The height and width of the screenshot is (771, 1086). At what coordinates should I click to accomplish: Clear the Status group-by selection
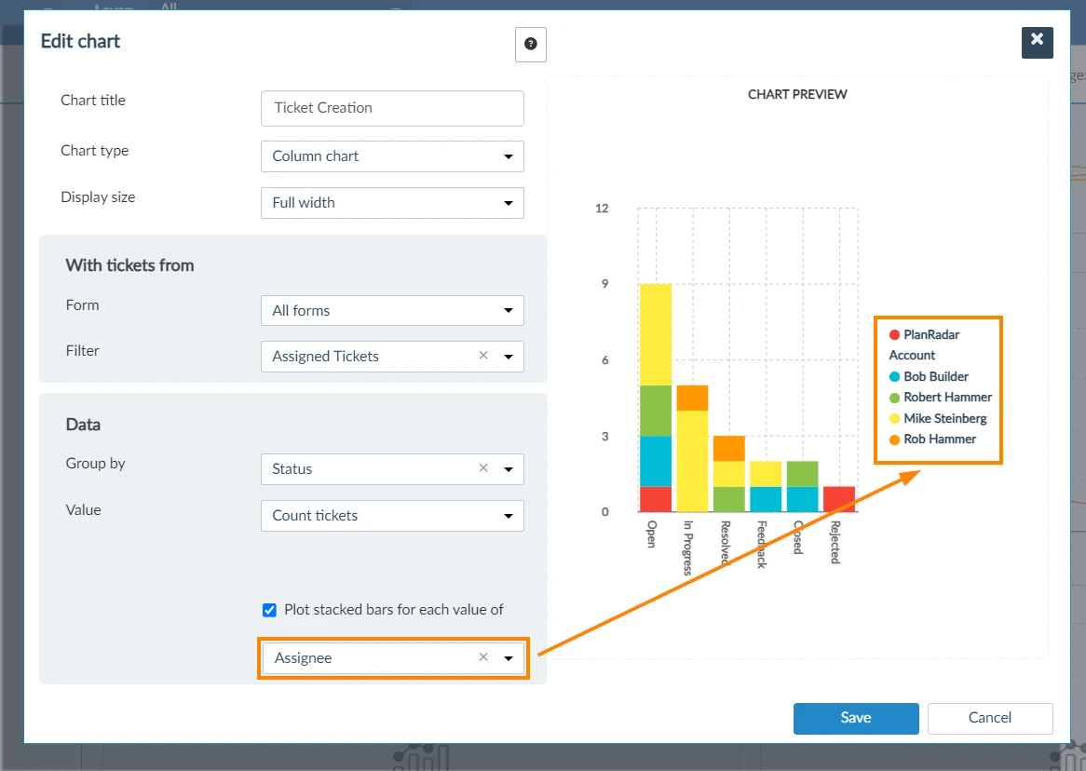point(483,468)
